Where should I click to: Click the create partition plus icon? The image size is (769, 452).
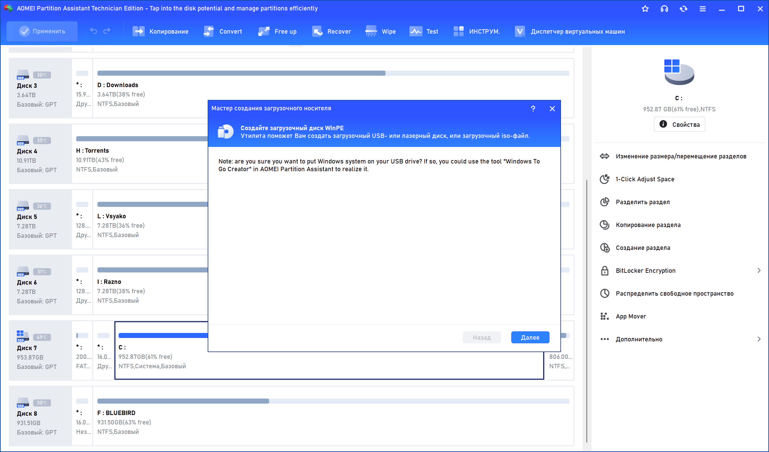(605, 248)
